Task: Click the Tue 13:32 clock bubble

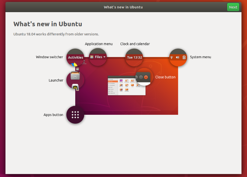Action: click(134, 57)
